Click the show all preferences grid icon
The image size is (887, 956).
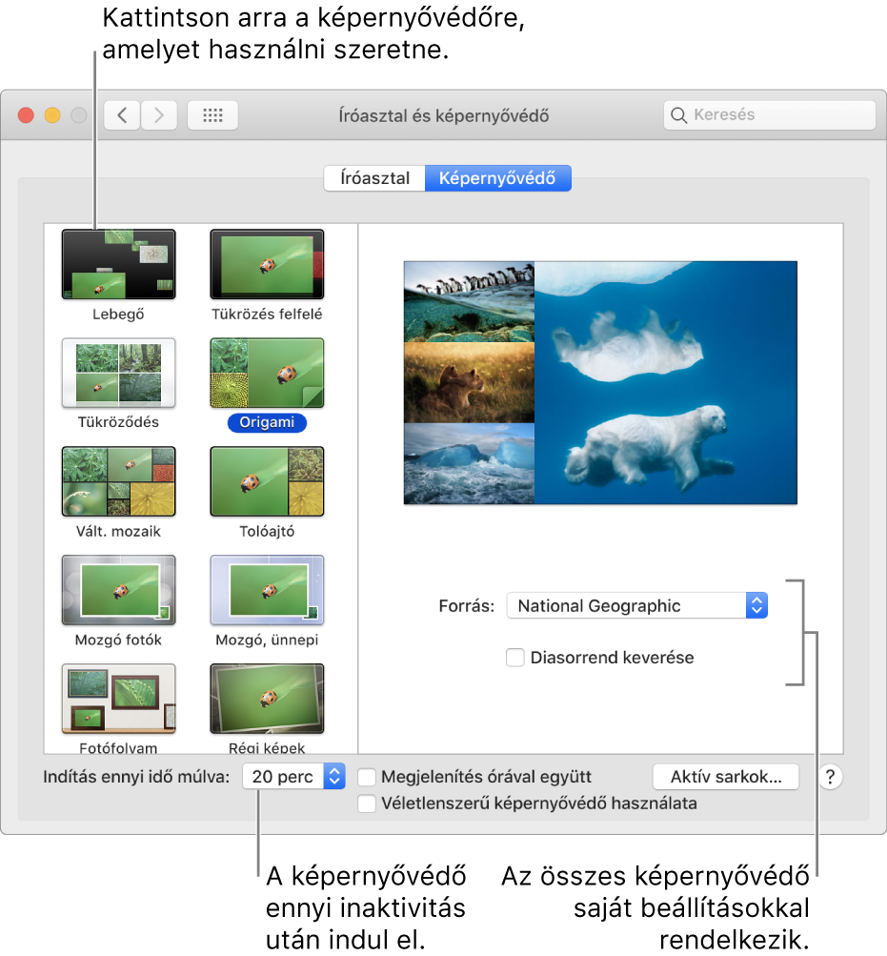coord(212,115)
